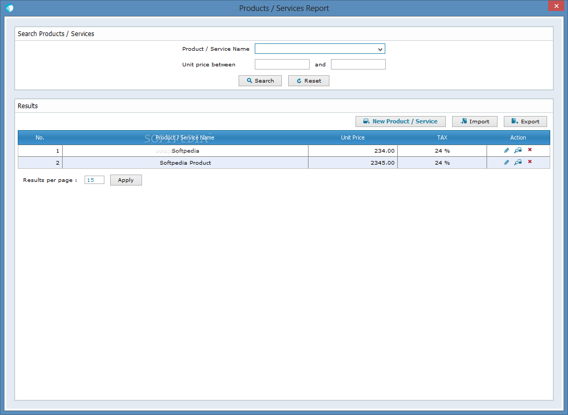Select the Softpedia Product name cell

coord(185,163)
